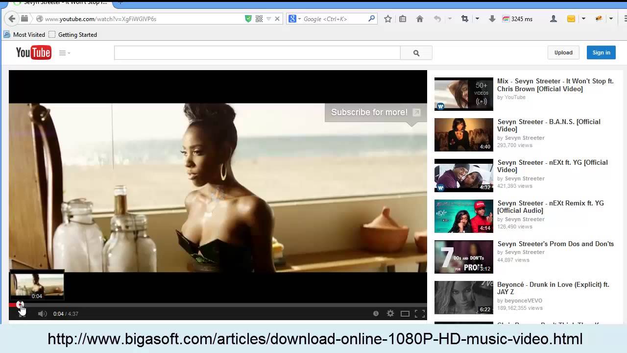The image size is (627, 353).
Task: Click '293,700 views' text
Action: point(515,145)
